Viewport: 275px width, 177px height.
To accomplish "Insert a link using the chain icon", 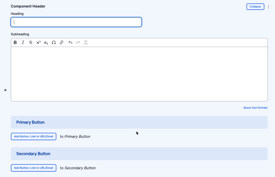I will 61,42.
